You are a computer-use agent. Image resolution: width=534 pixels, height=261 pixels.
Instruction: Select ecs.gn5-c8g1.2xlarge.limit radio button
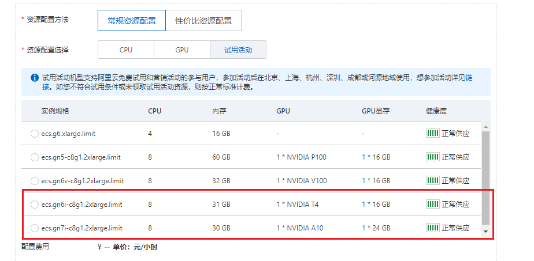tap(35, 157)
